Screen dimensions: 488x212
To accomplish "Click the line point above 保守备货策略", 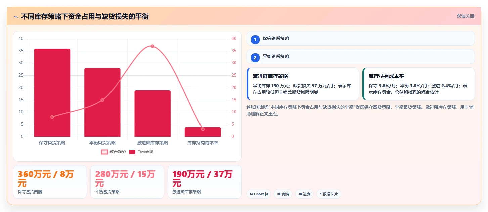I will pyautogui.click(x=52, y=117).
